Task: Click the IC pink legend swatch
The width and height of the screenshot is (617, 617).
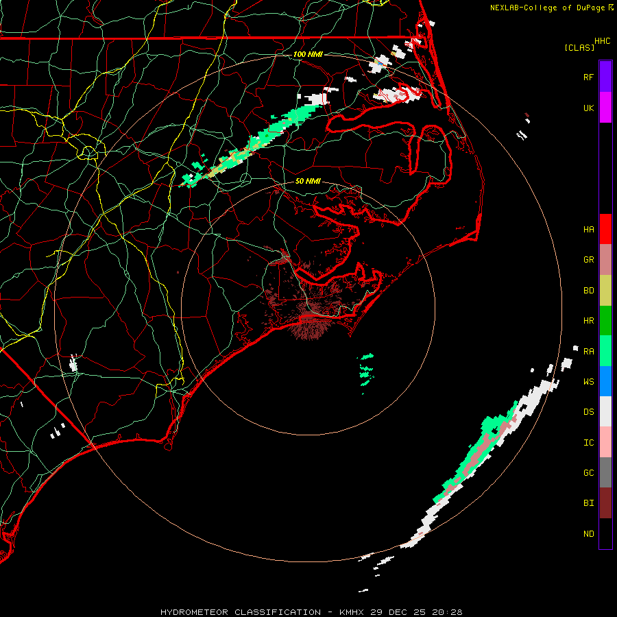Action: click(x=605, y=442)
